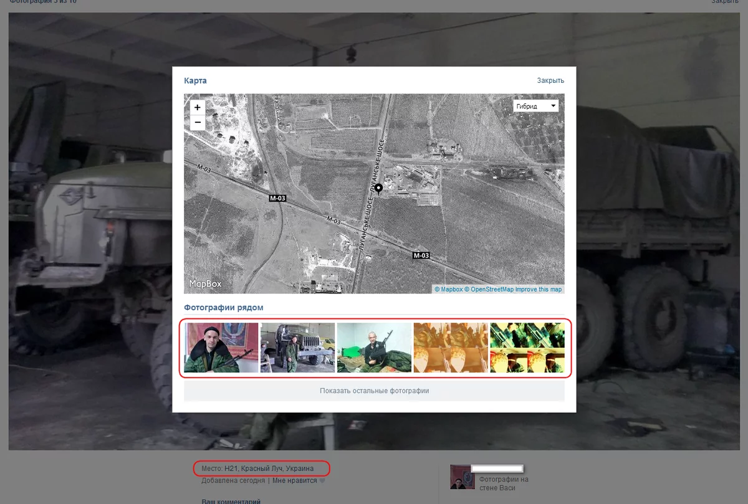Open nearby photo of man before red banner

coord(221,348)
